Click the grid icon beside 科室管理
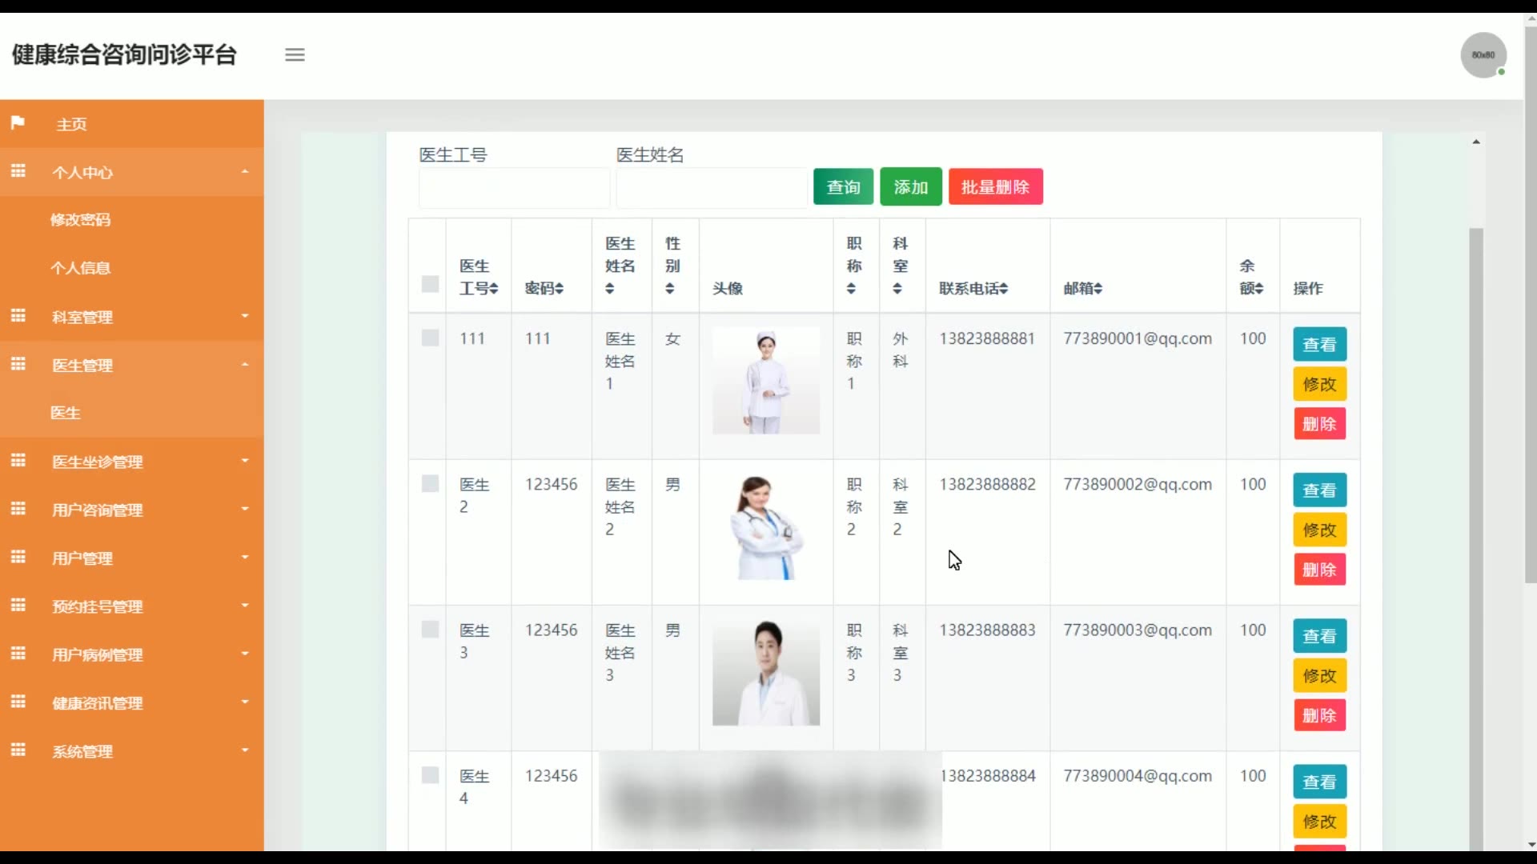 18,316
